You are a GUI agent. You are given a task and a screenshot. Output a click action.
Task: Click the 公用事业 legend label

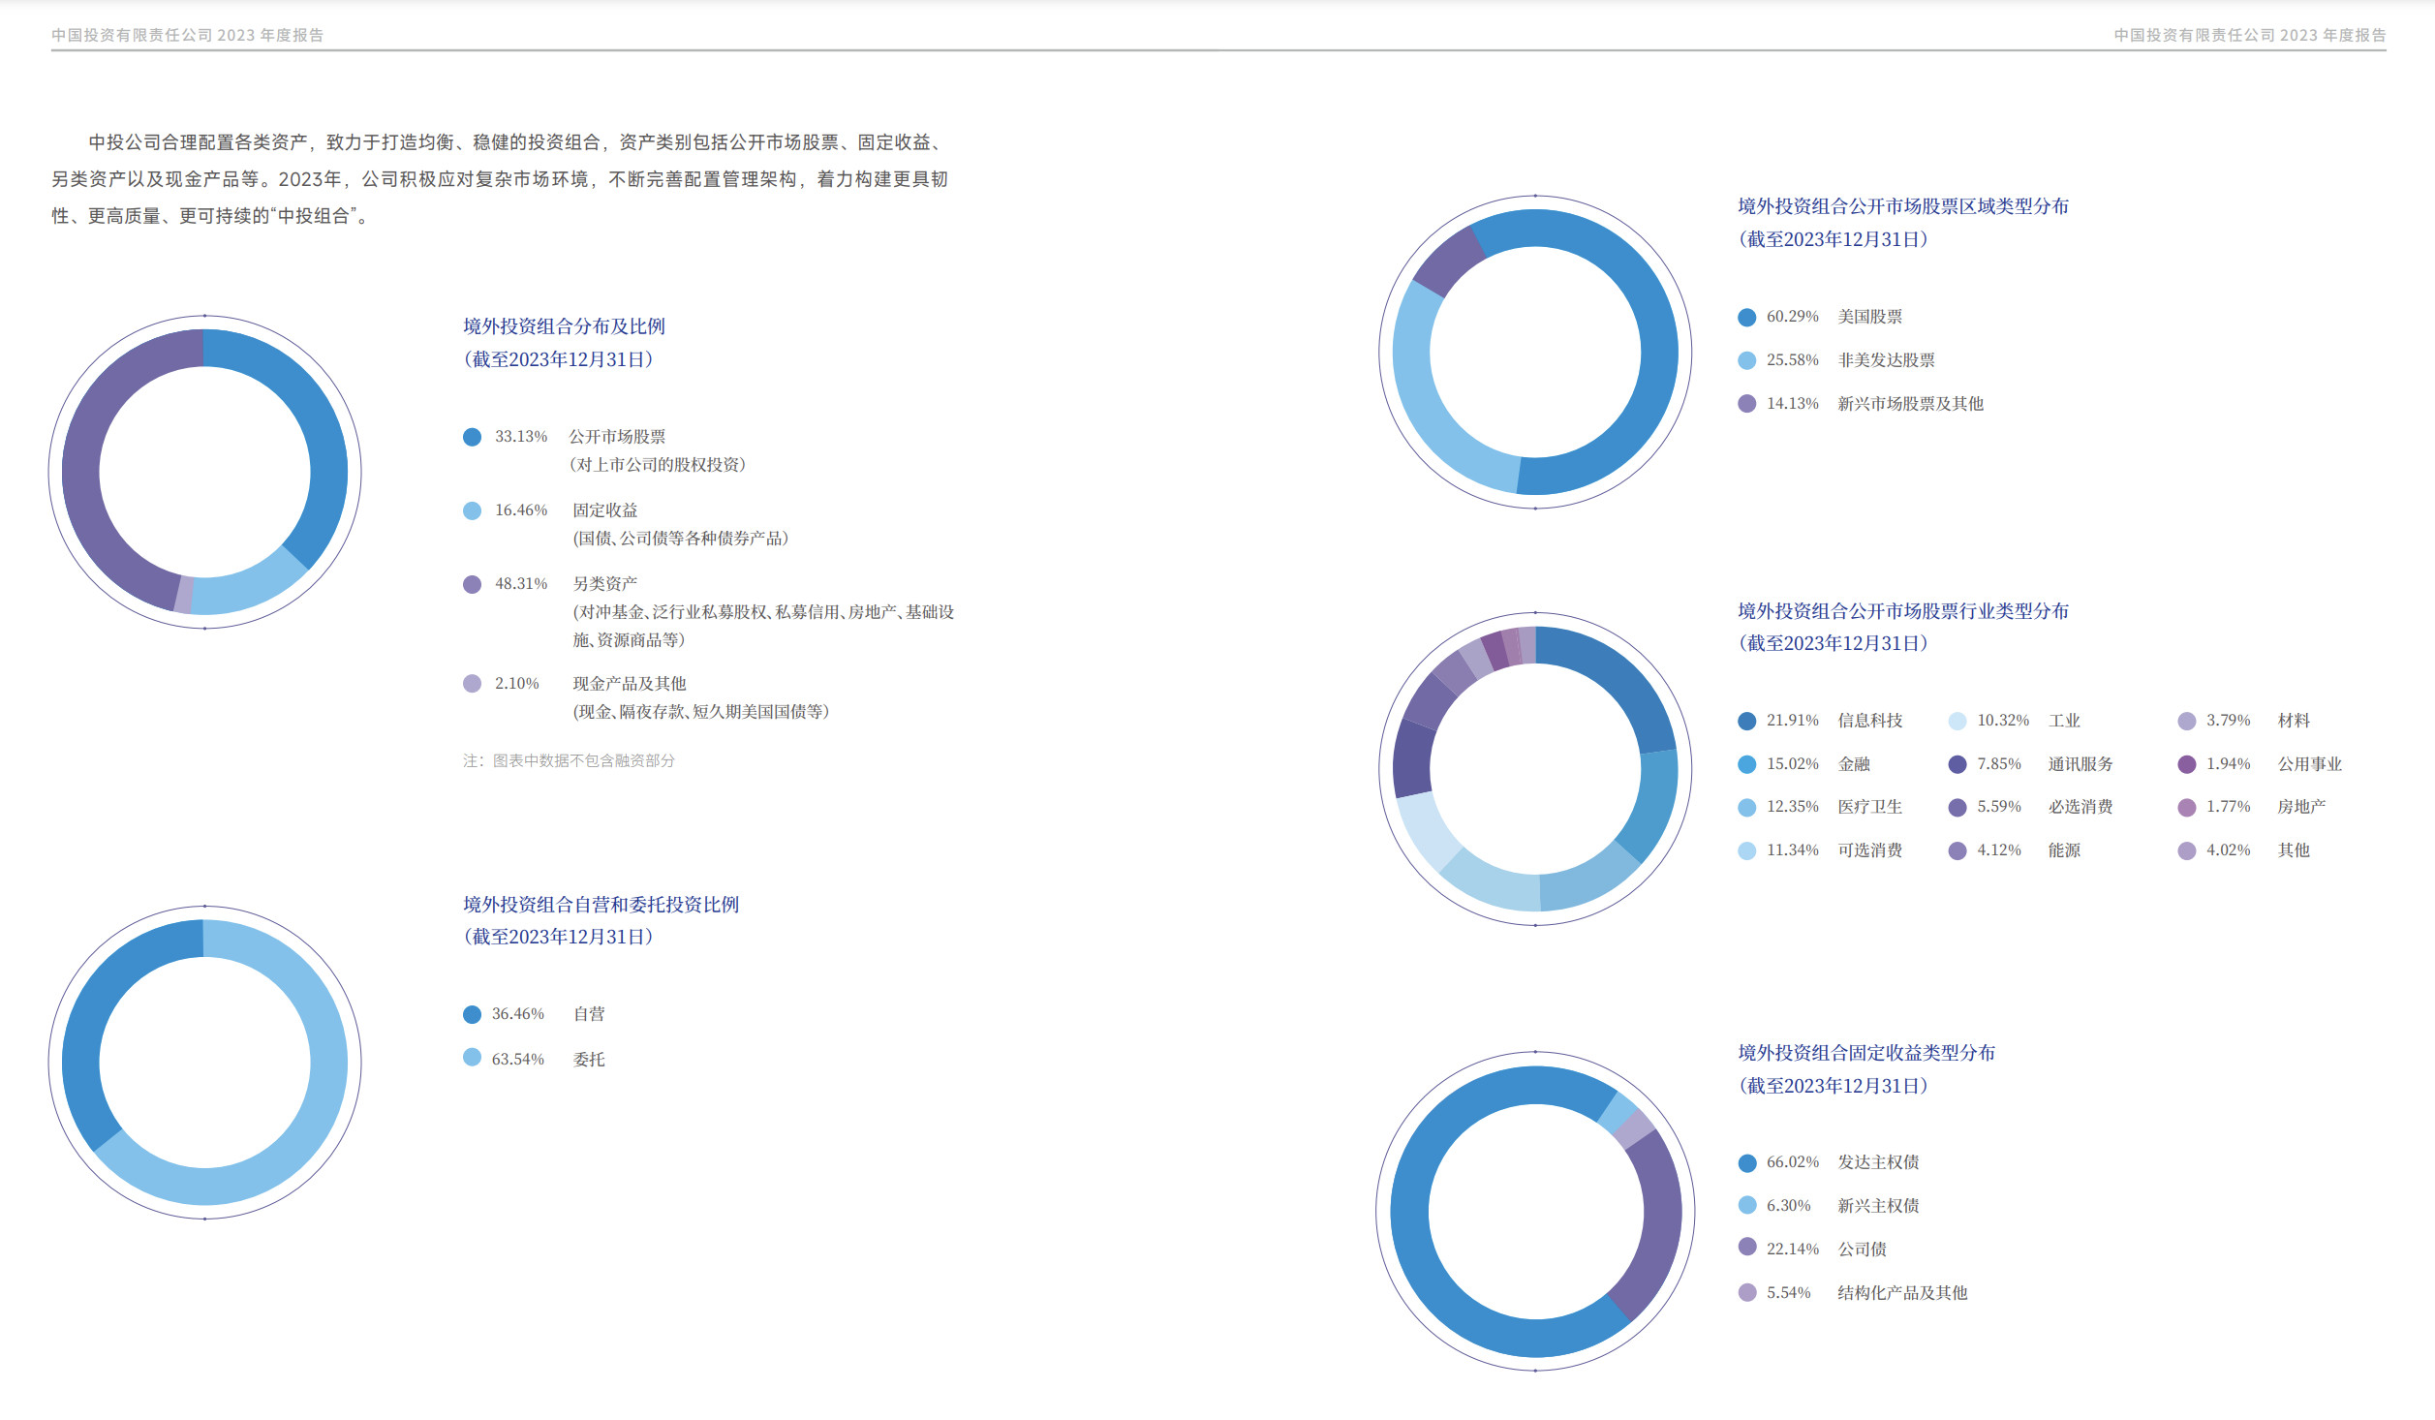(2309, 764)
